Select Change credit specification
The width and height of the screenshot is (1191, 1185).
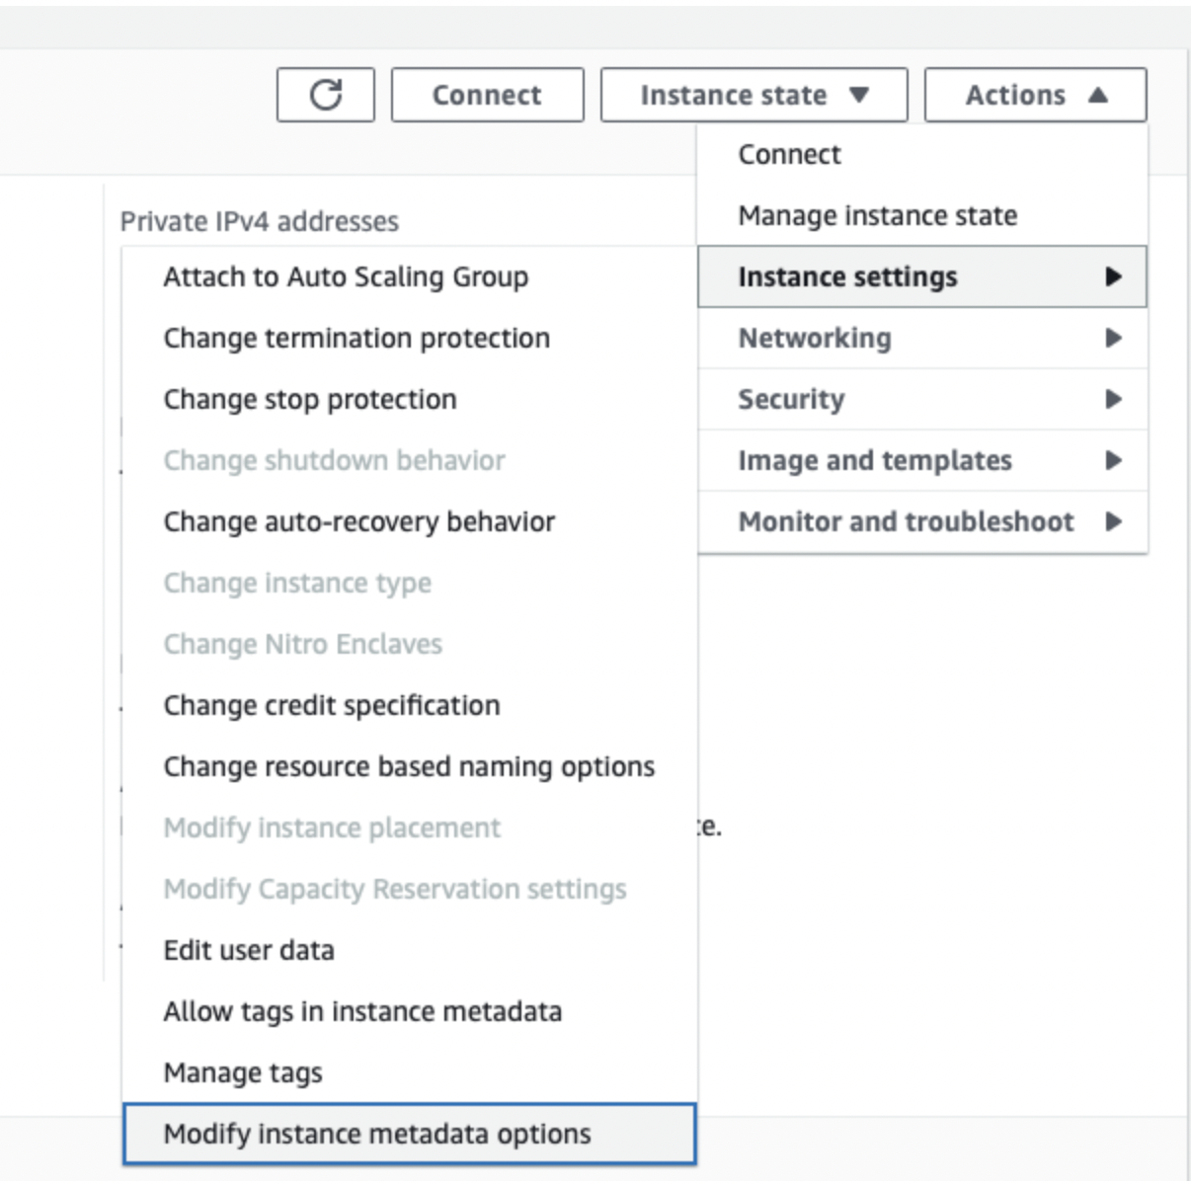pyautogui.click(x=410, y=706)
